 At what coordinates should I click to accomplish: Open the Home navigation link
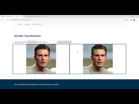[20, 24]
